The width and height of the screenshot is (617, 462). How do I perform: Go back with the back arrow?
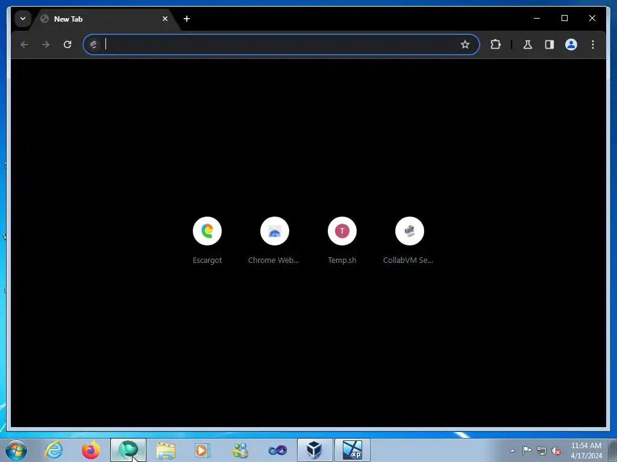point(24,45)
